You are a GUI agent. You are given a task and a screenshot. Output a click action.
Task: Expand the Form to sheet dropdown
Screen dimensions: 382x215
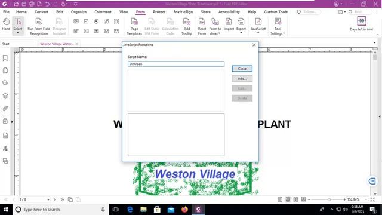[219, 33]
